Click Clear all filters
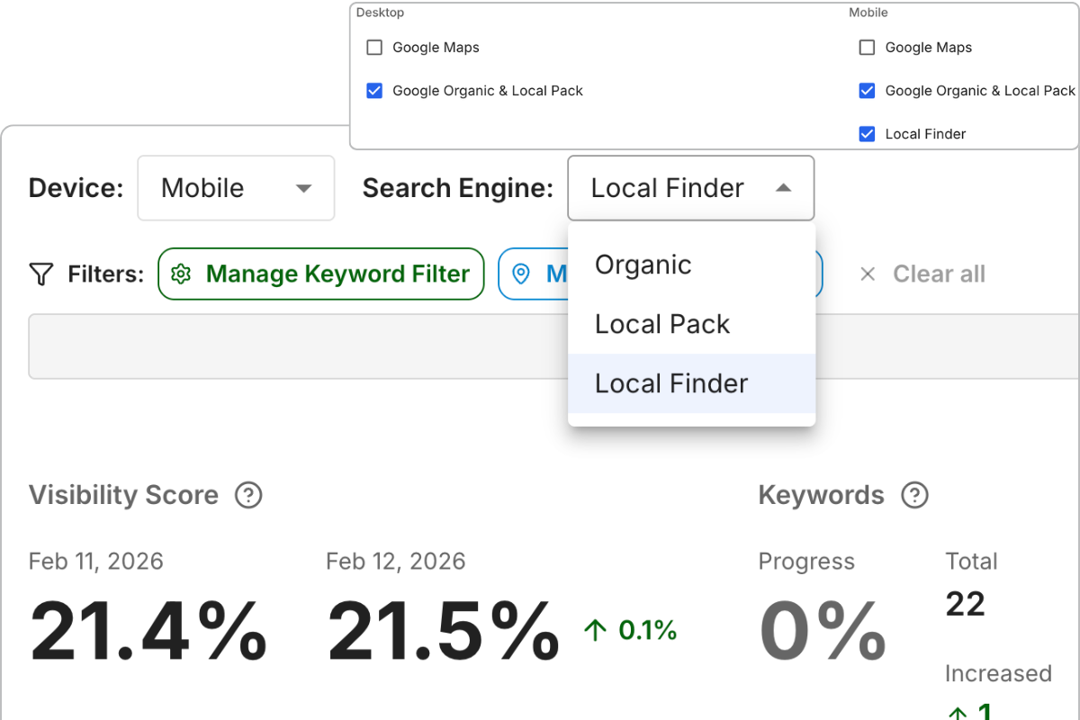The width and height of the screenshot is (1080, 720). click(x=939, y=274)
